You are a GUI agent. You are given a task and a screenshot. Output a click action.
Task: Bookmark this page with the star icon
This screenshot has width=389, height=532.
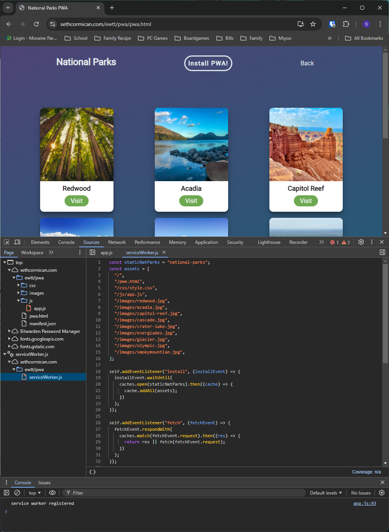313,24
